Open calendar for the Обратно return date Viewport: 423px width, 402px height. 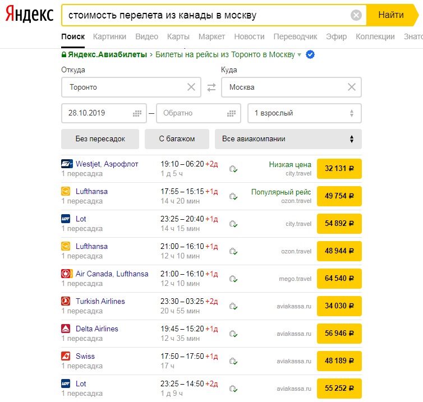[232, 113]
